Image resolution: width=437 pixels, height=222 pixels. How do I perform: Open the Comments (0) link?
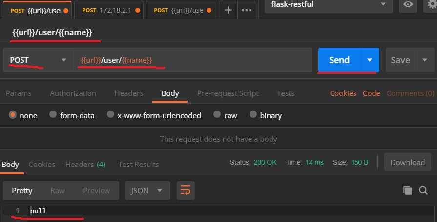(x=410, y=93)
